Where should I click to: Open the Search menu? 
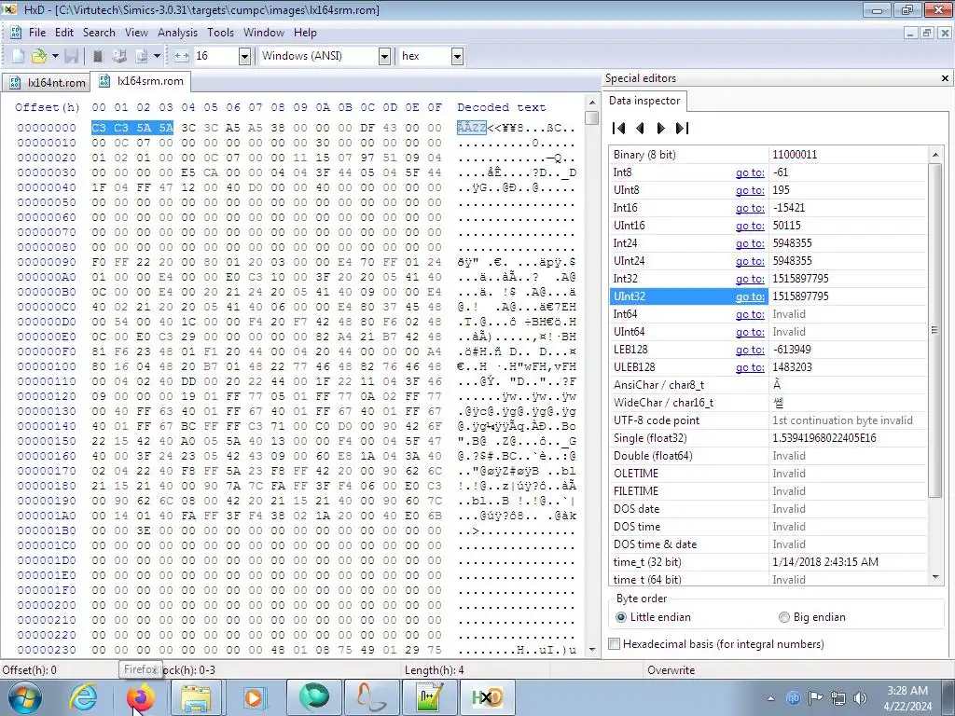[x=99, y=33]
